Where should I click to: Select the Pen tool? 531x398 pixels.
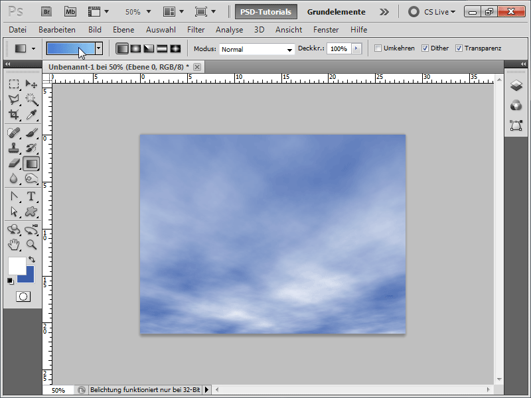13,196
